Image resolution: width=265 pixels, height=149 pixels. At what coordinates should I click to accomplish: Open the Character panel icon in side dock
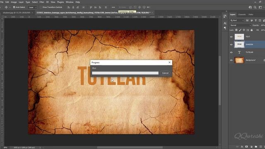pyautogui.click(x=225, y=23)
